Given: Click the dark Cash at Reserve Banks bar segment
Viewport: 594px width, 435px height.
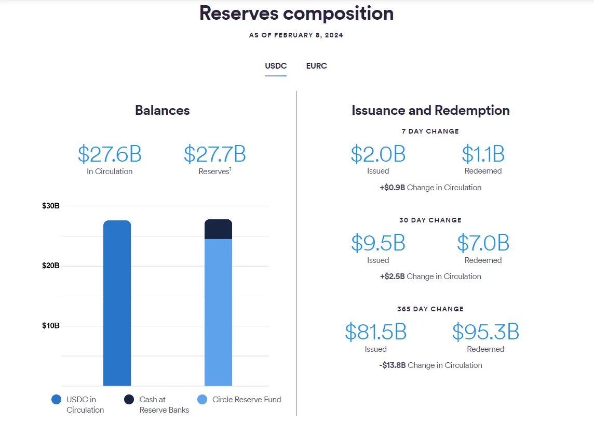Looking at the screenshot, I should tap(218, 229).
